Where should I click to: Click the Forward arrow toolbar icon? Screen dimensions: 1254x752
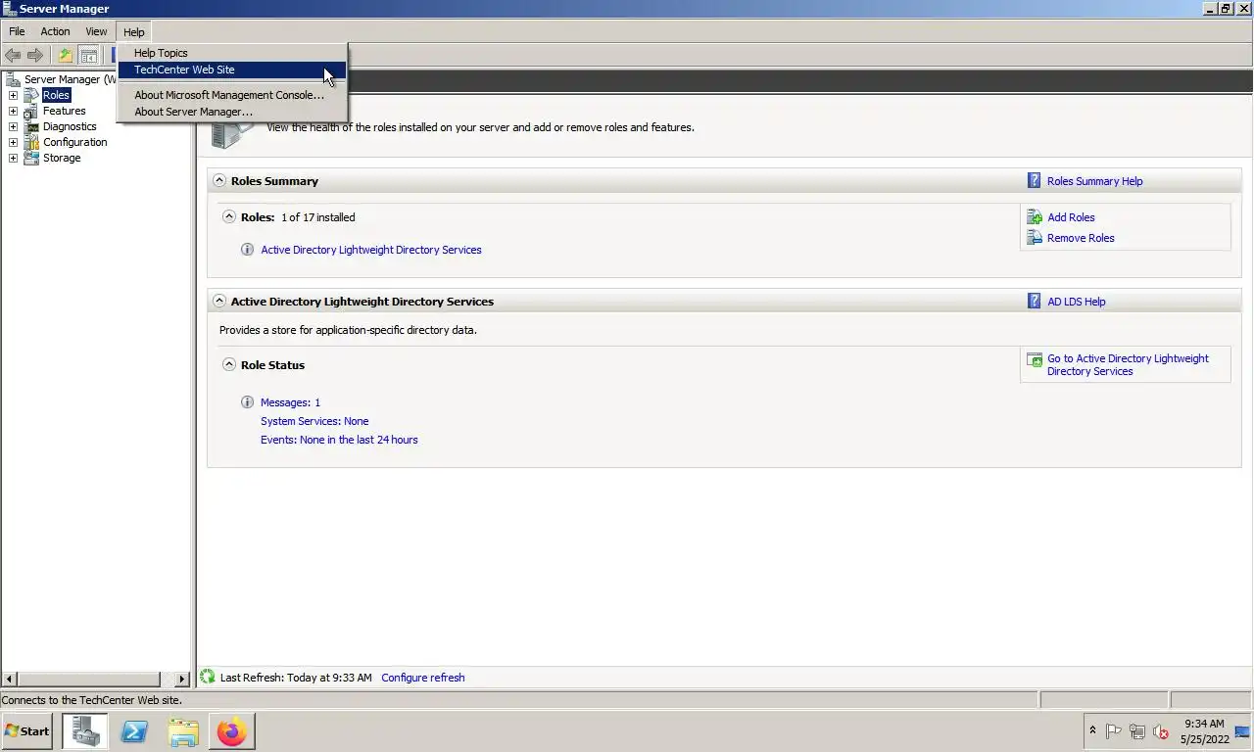[35, 55]
